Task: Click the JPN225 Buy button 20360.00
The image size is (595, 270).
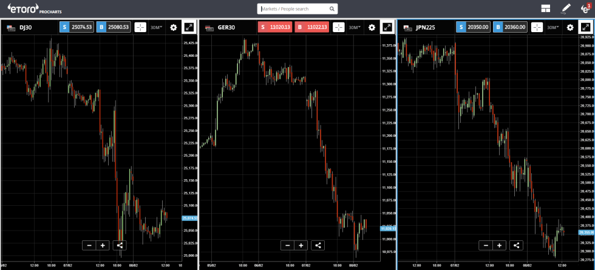Action: point(510,27)
